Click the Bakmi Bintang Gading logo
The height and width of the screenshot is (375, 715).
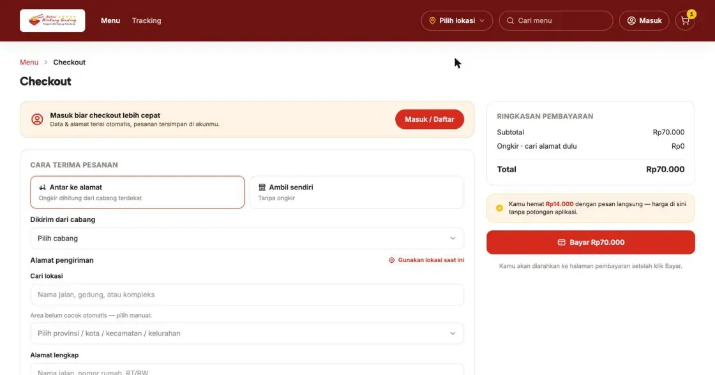(52, 20)
